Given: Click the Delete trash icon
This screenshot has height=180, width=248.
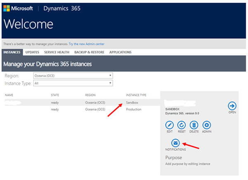Looking at the screenshot, I should [194, 125].
